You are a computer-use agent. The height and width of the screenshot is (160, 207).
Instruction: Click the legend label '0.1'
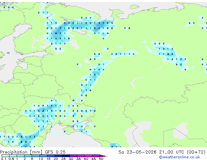tap(4, 159)
